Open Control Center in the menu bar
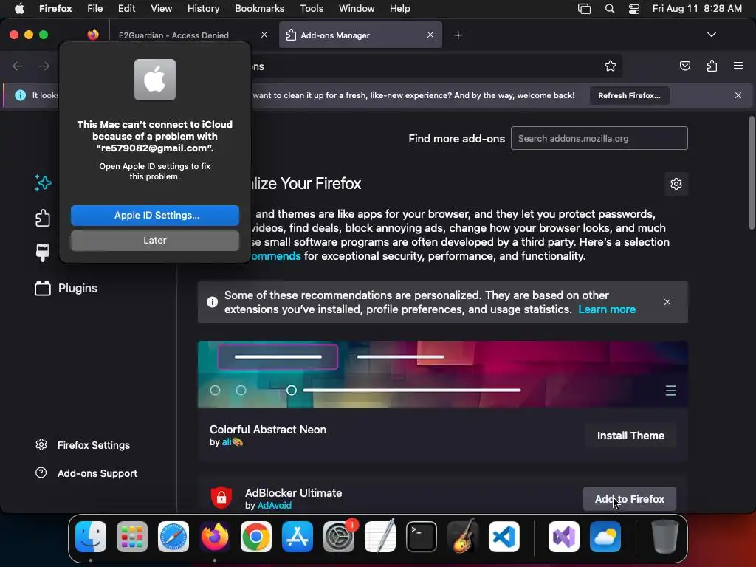Screen dimensions: 756x567 coord(634,8)
